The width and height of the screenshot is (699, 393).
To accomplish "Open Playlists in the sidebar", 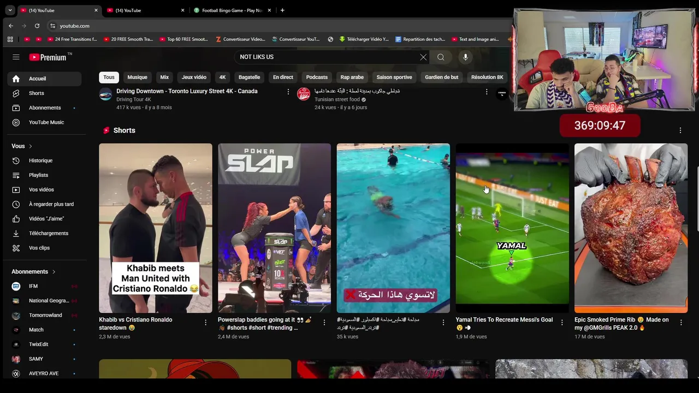I will click(45, 175).
